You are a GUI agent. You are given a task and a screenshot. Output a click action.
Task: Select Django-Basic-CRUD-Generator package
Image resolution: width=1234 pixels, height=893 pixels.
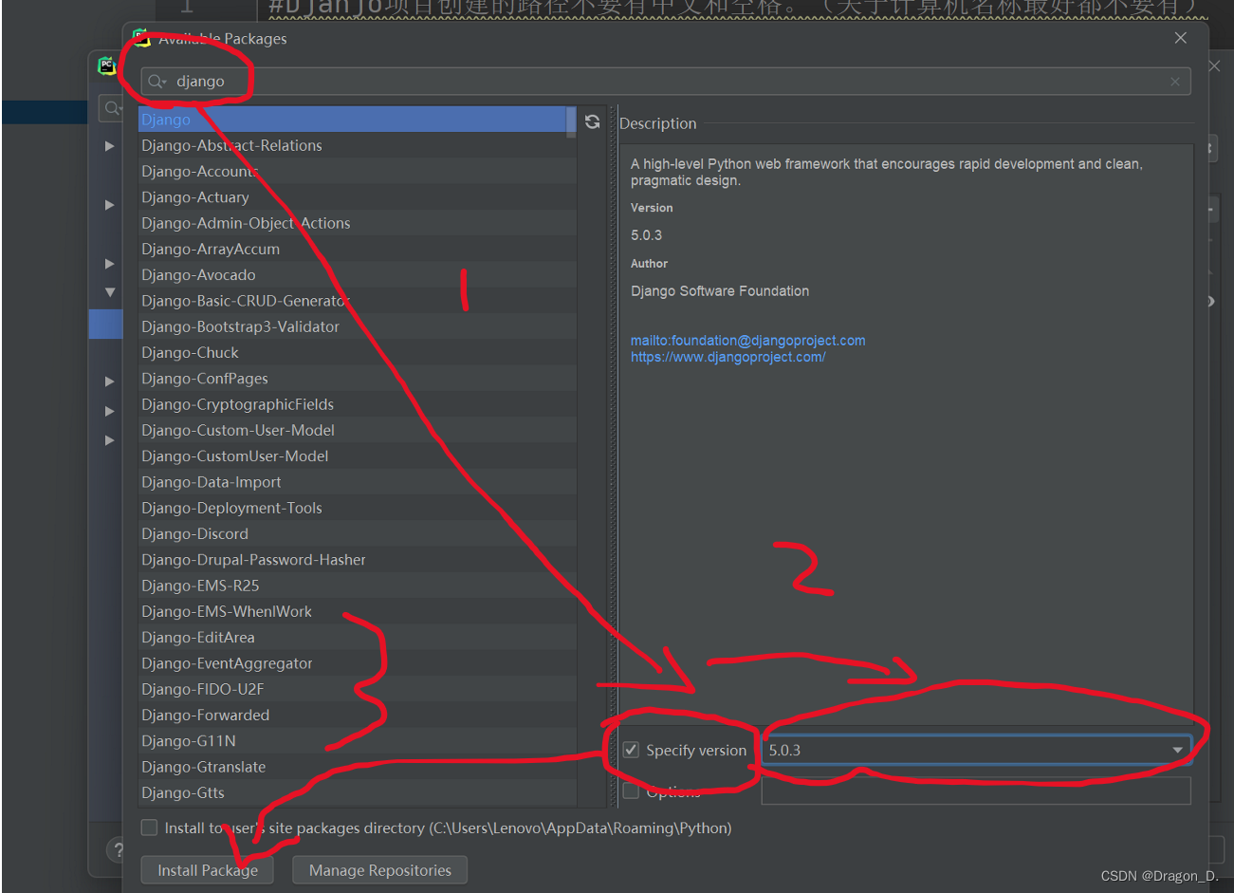pos(358,301)
